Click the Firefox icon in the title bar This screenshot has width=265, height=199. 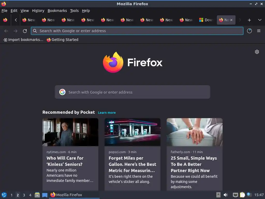(x=4, y=4)
